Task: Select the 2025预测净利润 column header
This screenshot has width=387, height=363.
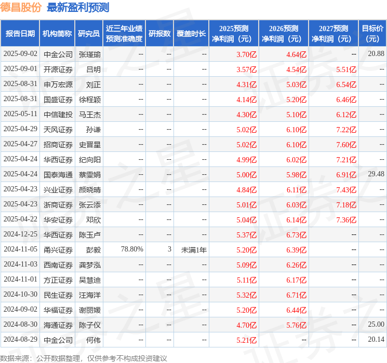Action: coord(234,34)
